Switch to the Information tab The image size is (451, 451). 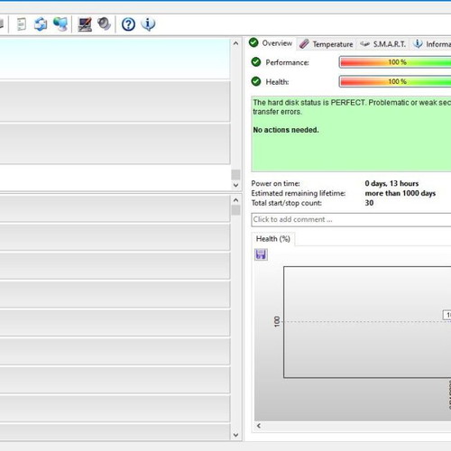point(431,44)
